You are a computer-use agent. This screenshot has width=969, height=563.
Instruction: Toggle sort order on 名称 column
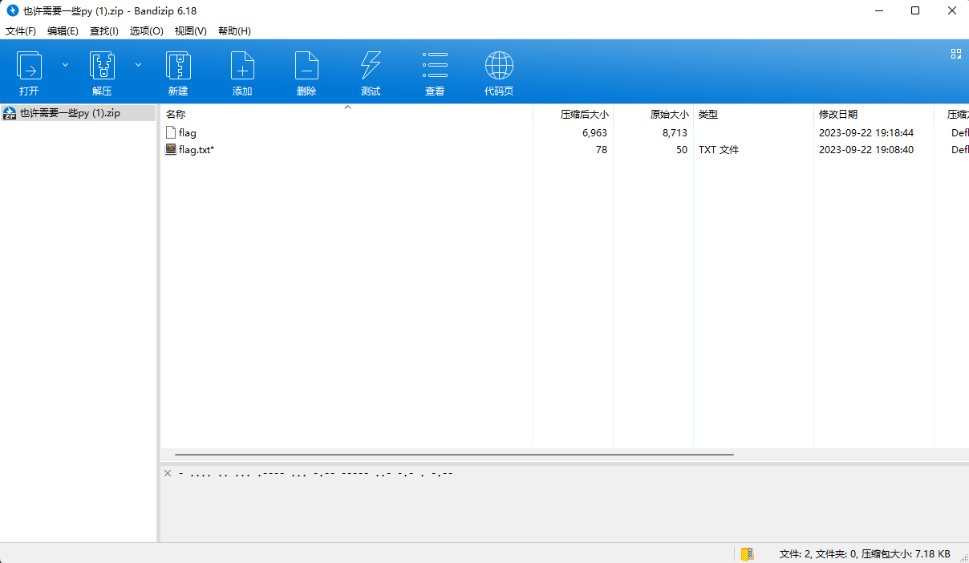pos(175,114)
